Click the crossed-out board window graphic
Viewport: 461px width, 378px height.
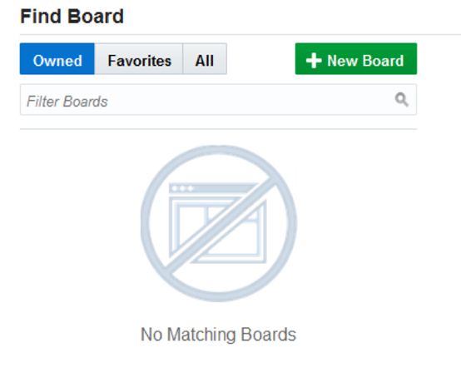tap(218, 223)
